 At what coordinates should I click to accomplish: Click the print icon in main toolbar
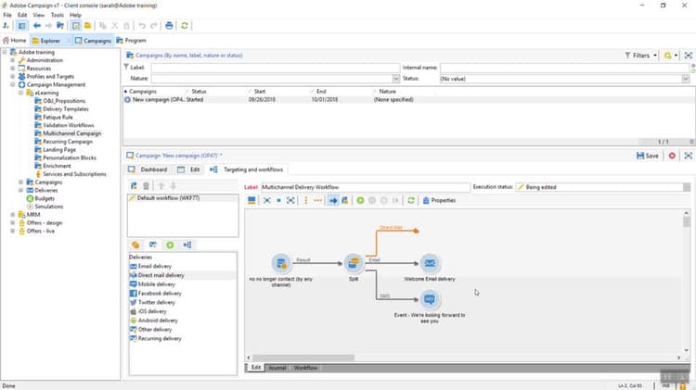tap(169, 26)
